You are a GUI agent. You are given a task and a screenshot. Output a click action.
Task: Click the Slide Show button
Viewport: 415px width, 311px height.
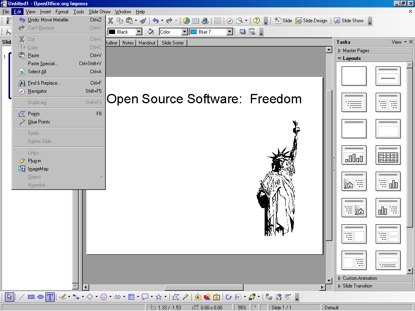coord(349,21)
